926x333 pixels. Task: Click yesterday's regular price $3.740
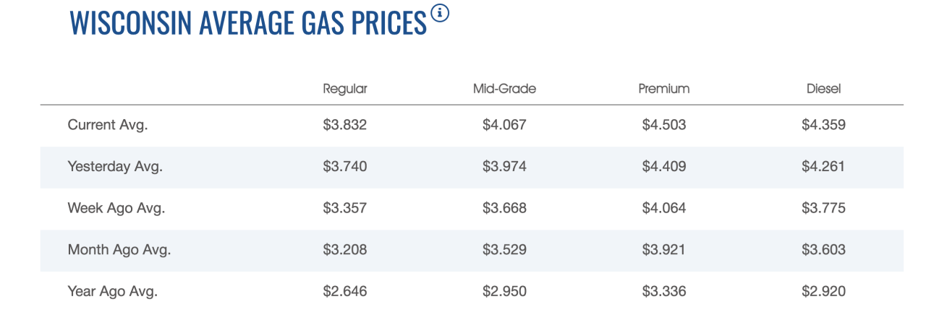pos(345,167)
